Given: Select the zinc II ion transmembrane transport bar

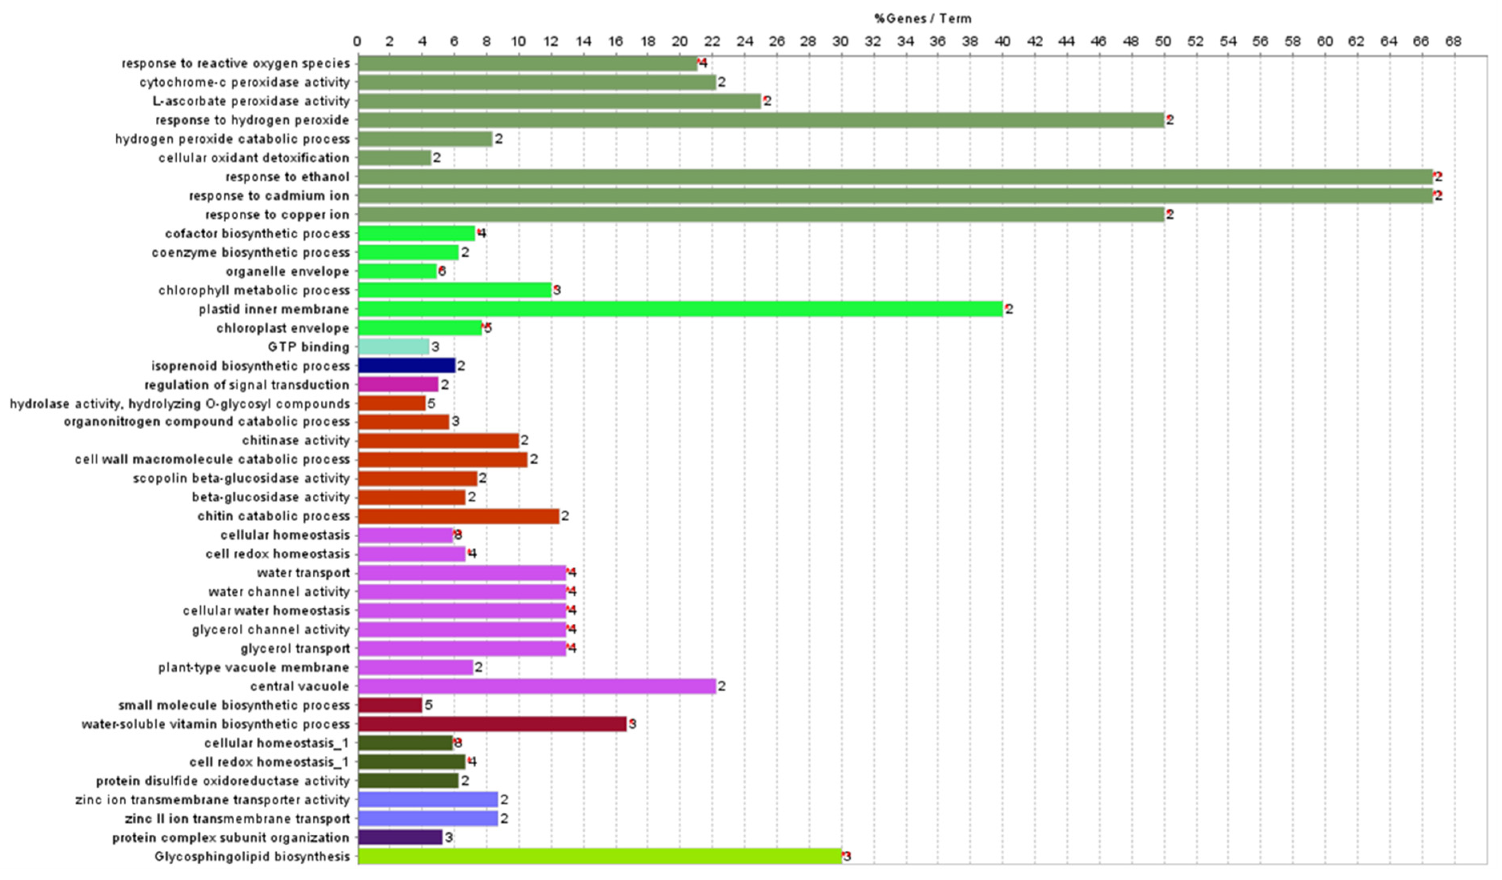Looking at the screenshot, I should (x=428, y=819).
